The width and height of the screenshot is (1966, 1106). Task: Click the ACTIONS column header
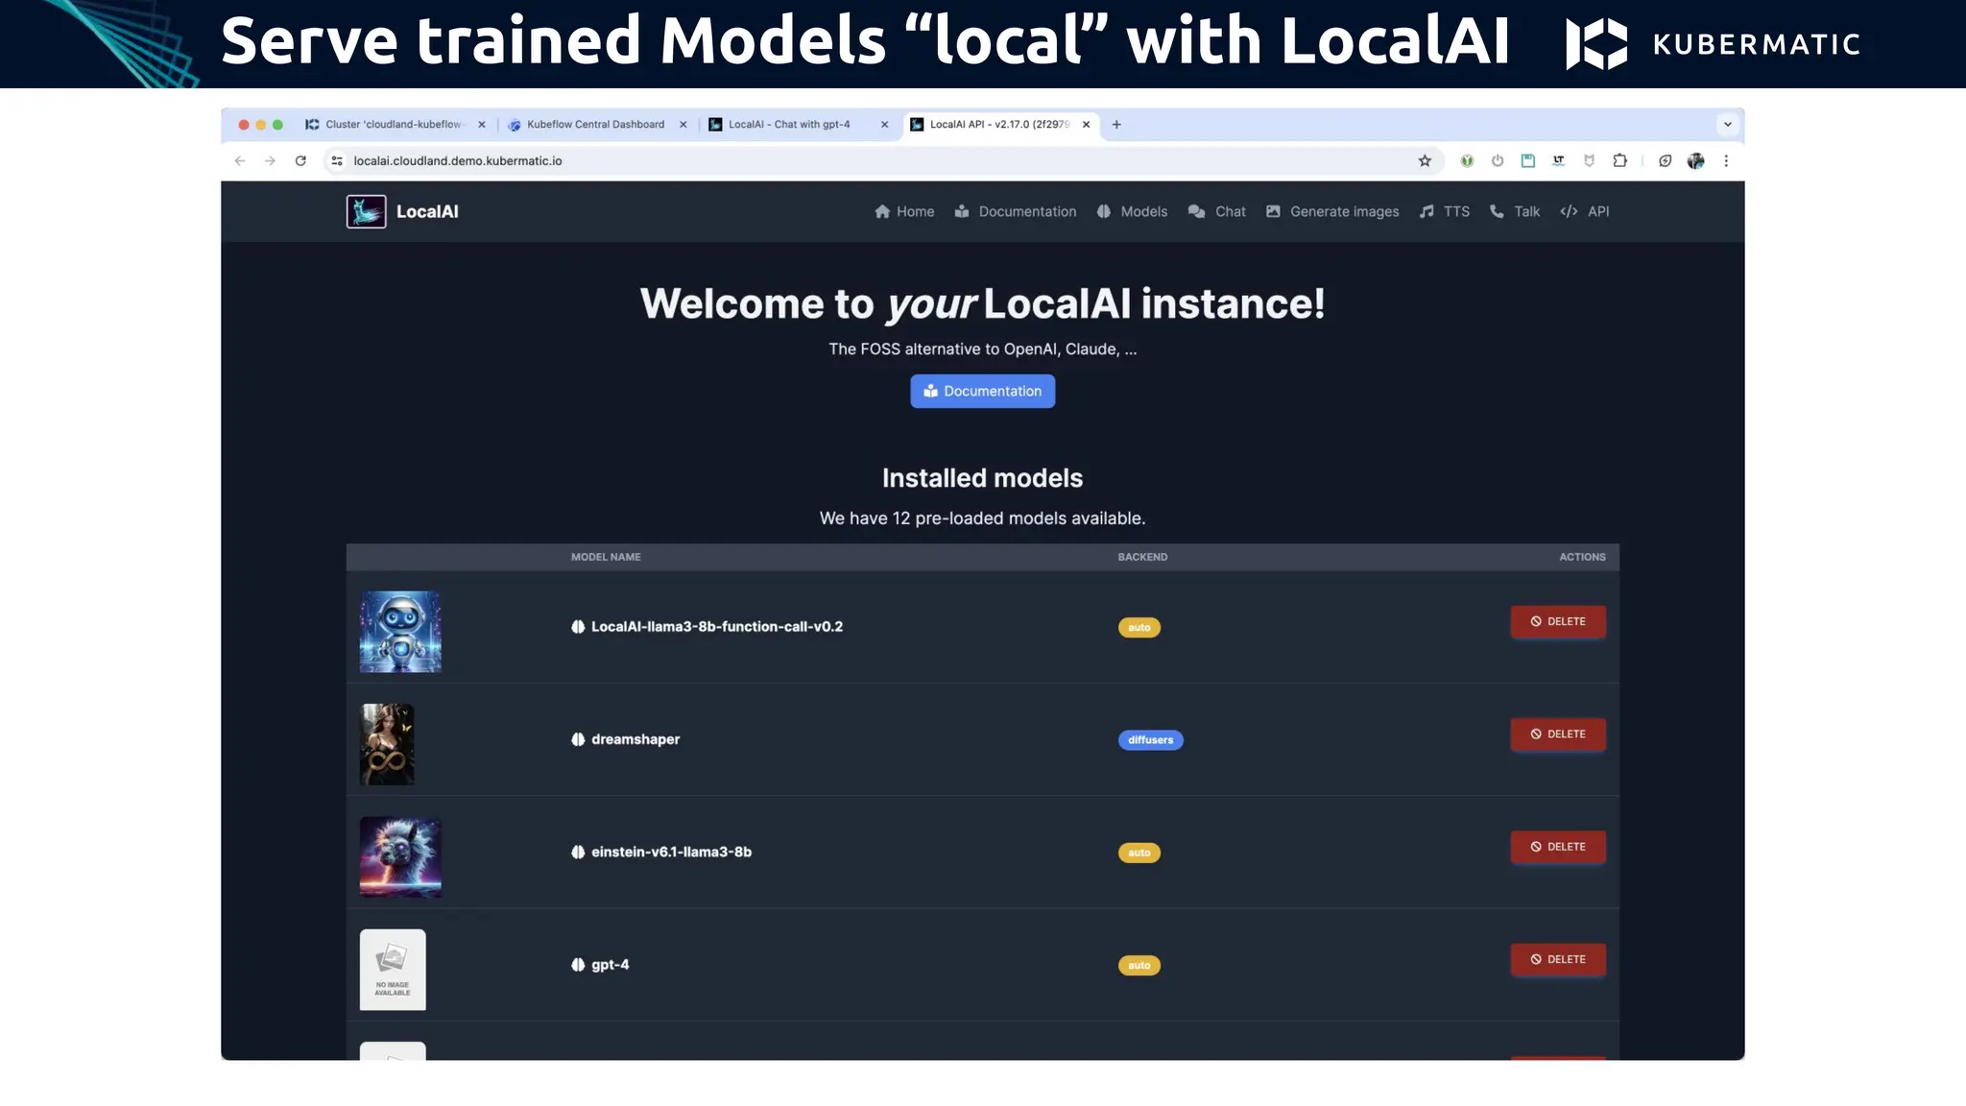tap(1582, 557)
